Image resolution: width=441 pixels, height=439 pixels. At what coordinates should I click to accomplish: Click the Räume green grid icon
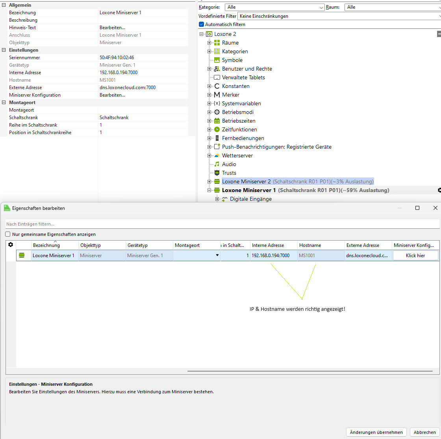(x=217, y=43)
